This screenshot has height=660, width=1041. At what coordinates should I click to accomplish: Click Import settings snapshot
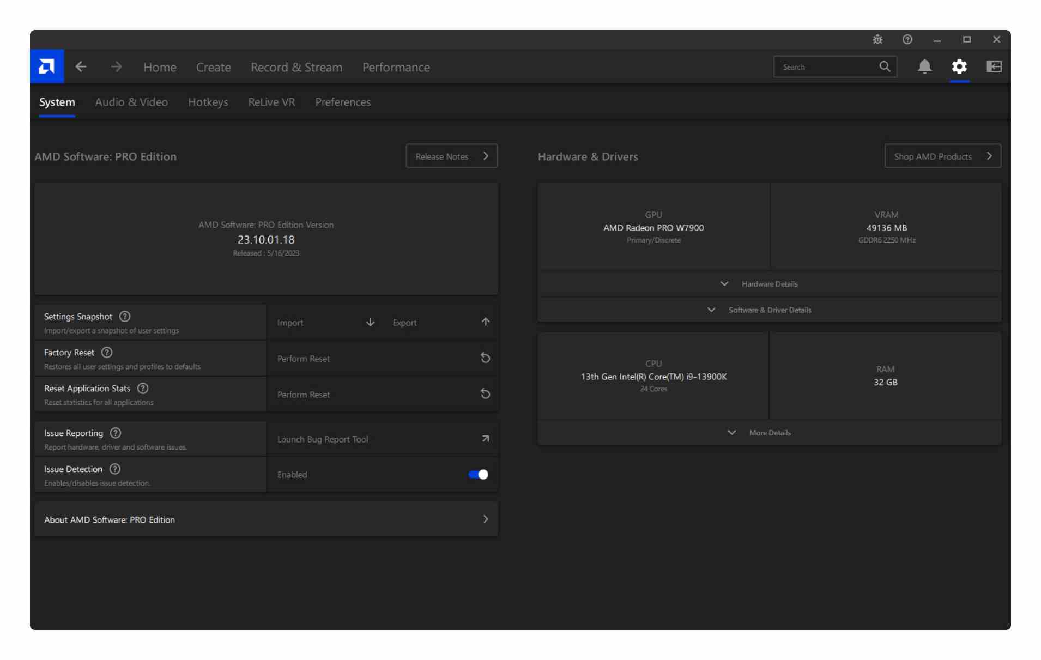pyautogui.click(x=325, y=322)
